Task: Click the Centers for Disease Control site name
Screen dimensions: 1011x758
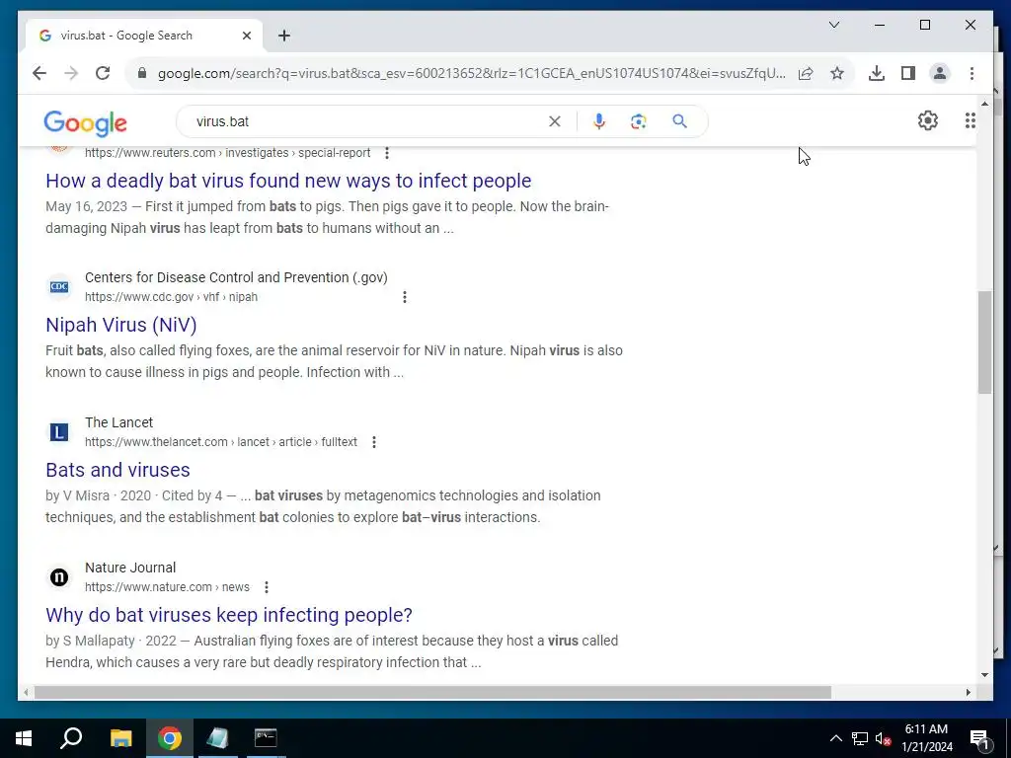Action: pyautogui.click(x=236, y=277)
